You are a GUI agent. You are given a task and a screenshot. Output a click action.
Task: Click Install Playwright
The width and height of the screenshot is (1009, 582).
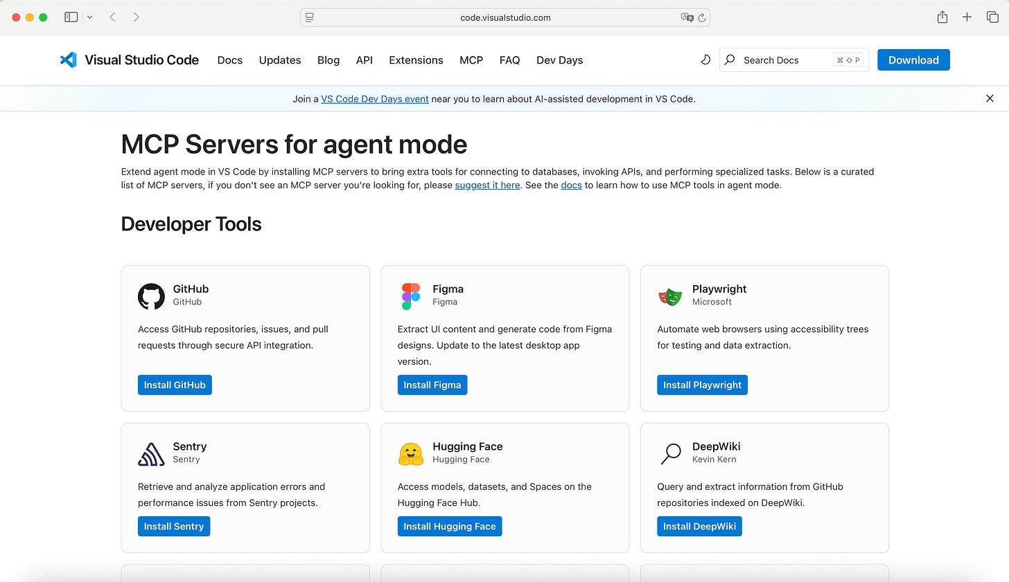click(702, 385)
